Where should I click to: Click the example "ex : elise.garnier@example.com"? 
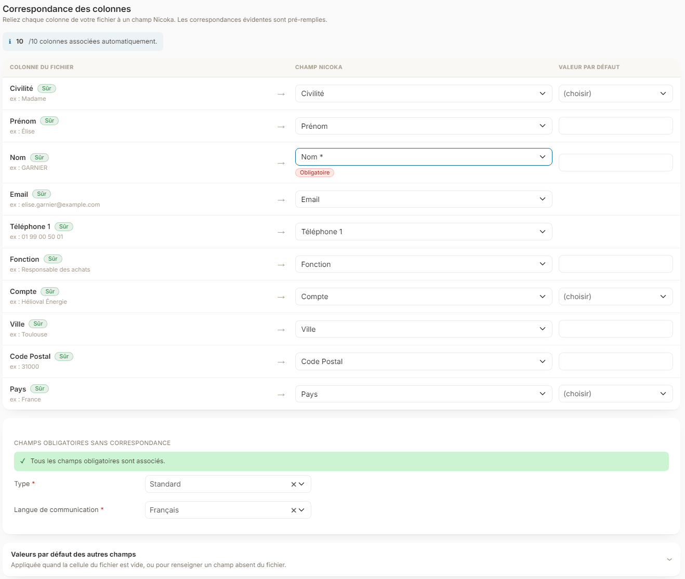(x=55, y=205)
